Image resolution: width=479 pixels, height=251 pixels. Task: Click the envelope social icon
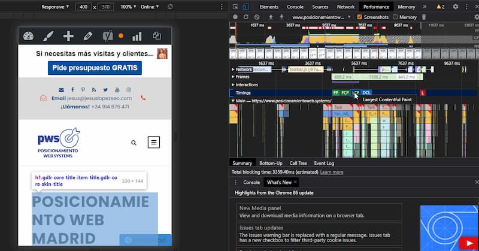(62, 90)
